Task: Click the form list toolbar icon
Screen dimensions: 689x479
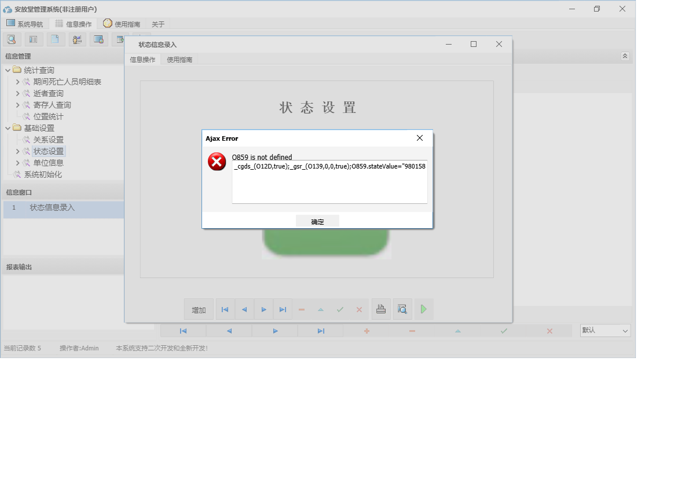Action: (34, 39)
